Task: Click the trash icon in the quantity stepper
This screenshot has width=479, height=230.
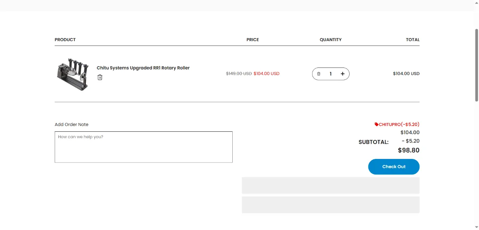Action: click(319, 74)
